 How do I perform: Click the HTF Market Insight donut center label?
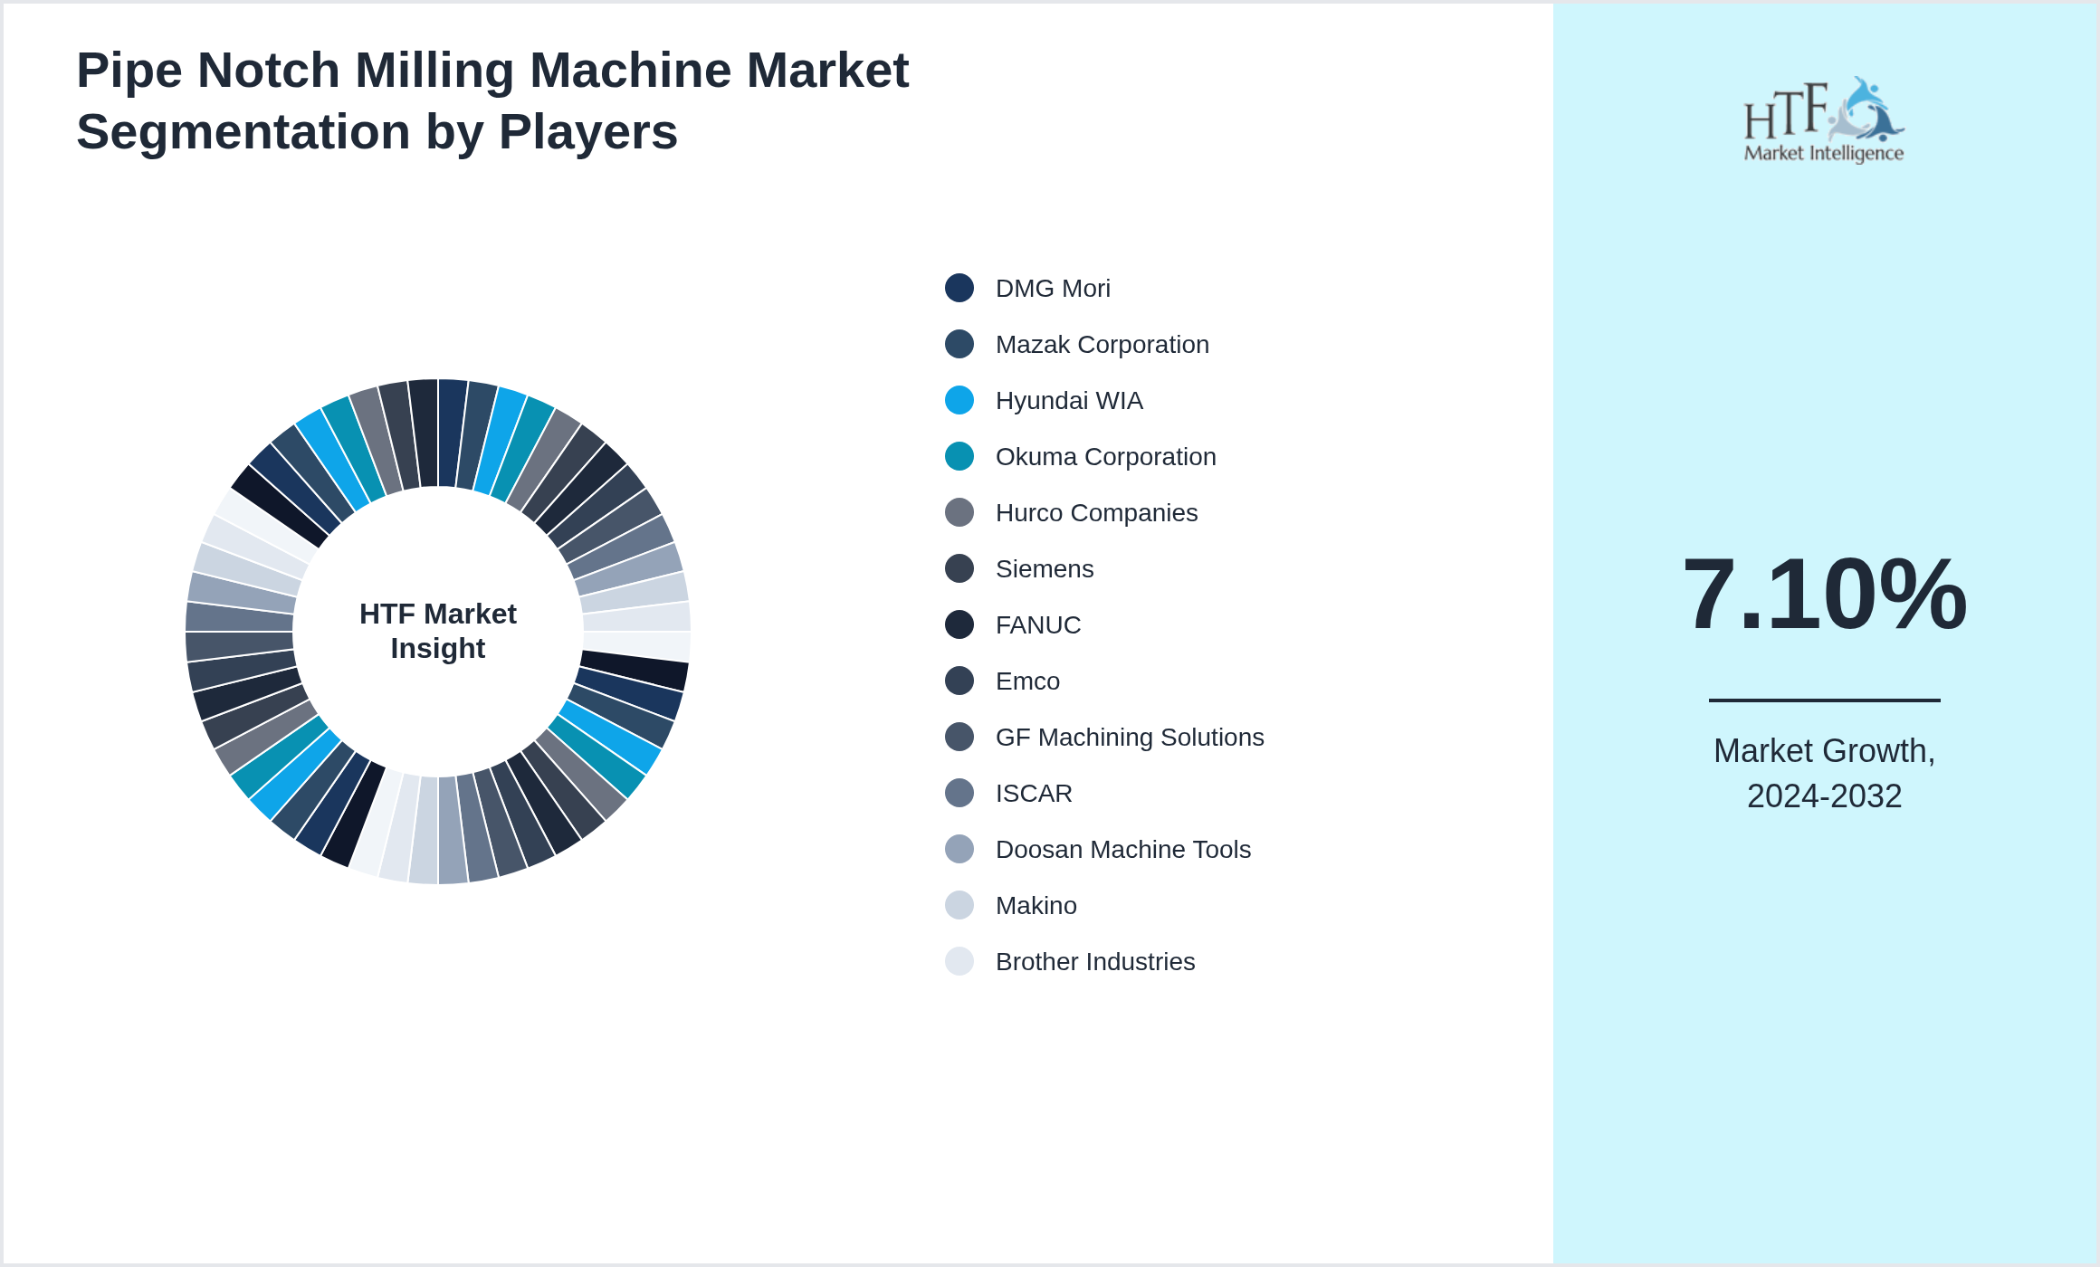(x=438, y=631)
